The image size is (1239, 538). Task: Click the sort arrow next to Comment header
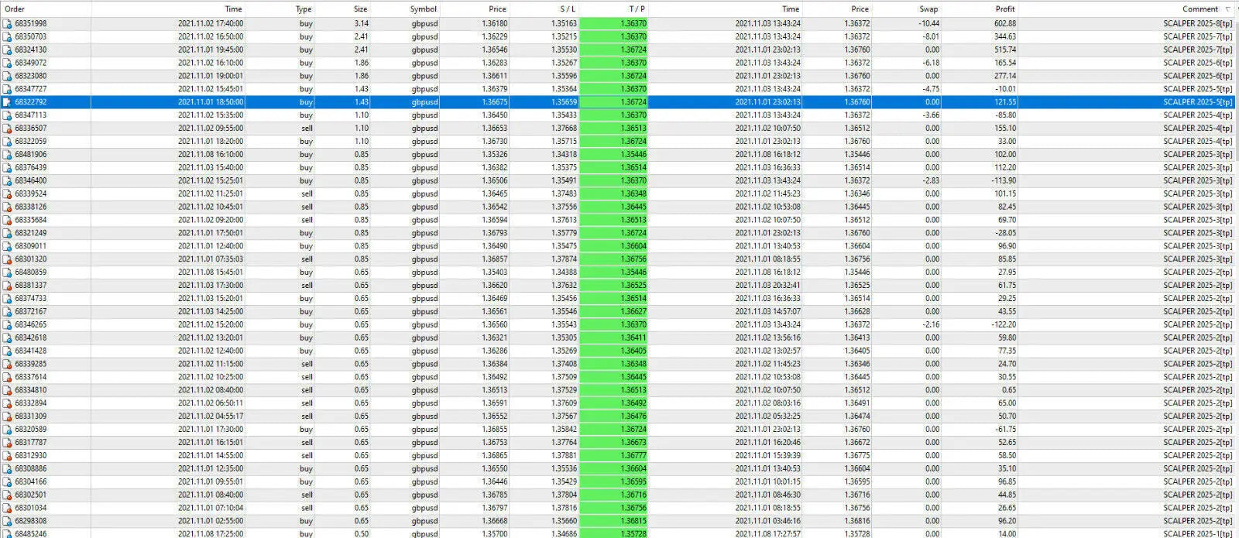(1227, 9)
